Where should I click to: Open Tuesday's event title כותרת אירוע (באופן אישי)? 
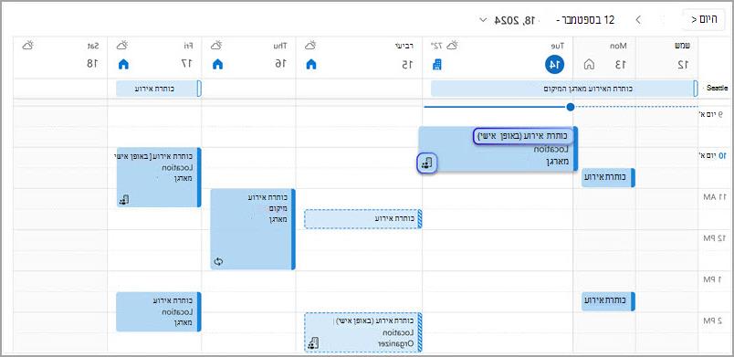tap(522, 136)
